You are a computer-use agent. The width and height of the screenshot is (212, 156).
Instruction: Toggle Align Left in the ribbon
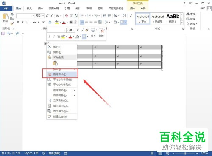[x=82, y=22]
